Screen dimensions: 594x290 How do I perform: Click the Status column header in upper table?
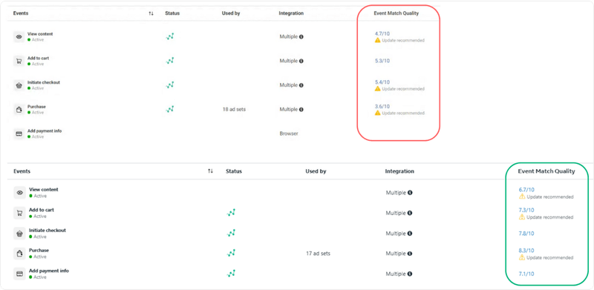[x=172, y=13]
